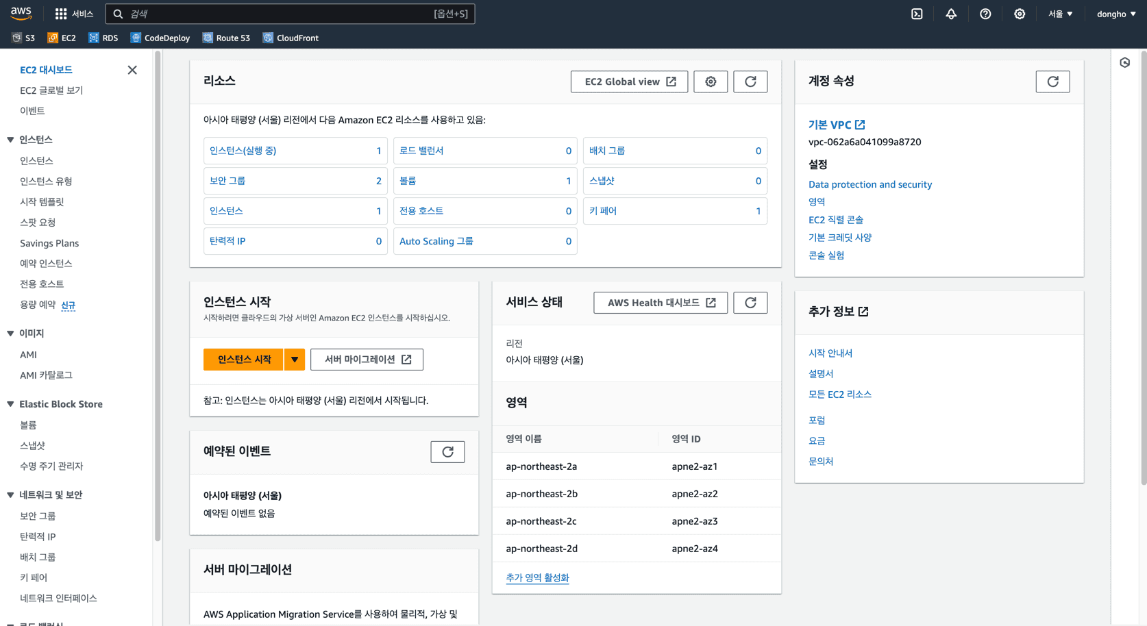The image size is (1147, 626).
Task: Collapse the 네트워크 및 보안 section
Action: [x=10, y=495]
